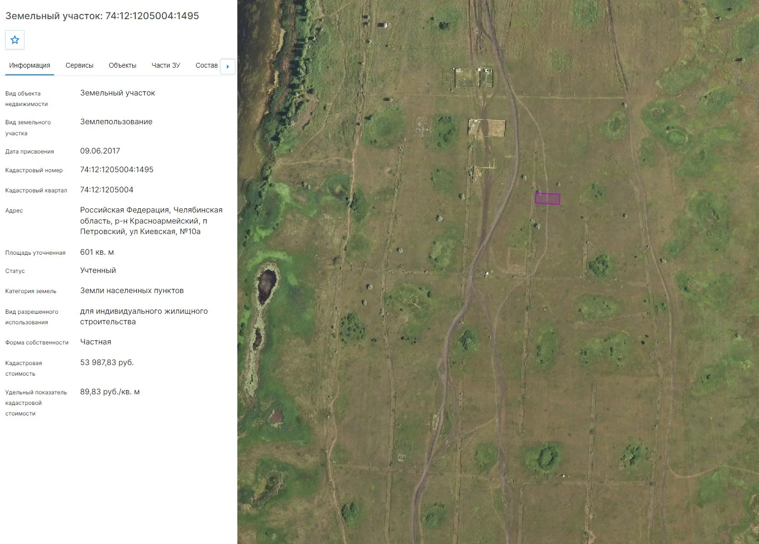The height and width of the screenshot is (544, 759).
Task: Select unit rate 89,83 руб./кв. м
Action: [110, 392]
